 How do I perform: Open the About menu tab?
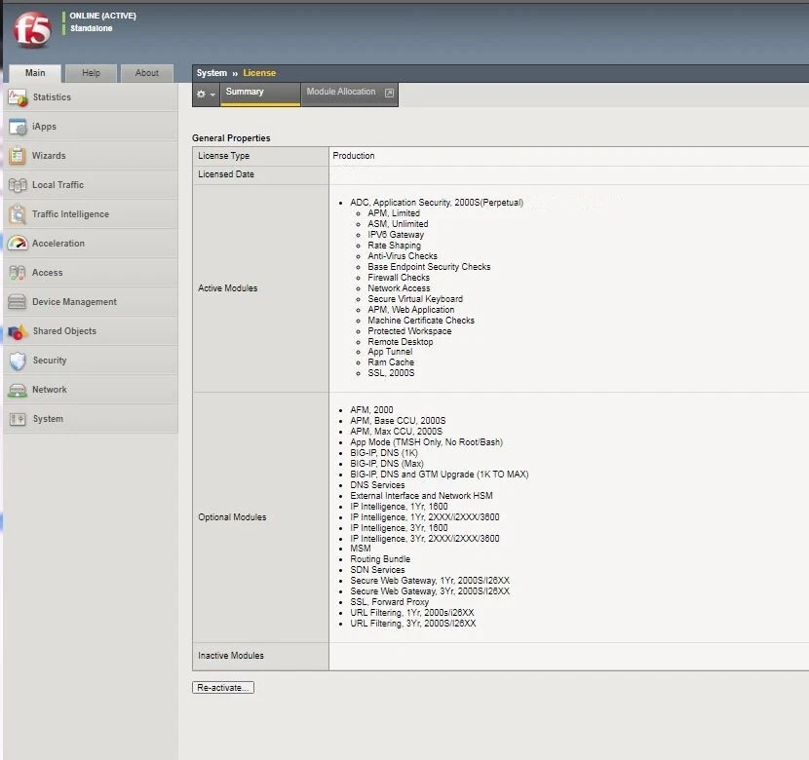tap(147, 72)
